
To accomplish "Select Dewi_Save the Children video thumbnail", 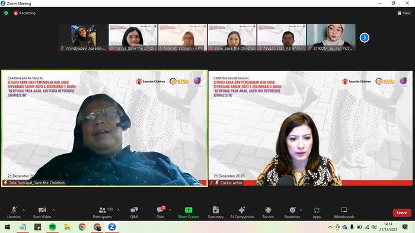I will tap(232, 37).
